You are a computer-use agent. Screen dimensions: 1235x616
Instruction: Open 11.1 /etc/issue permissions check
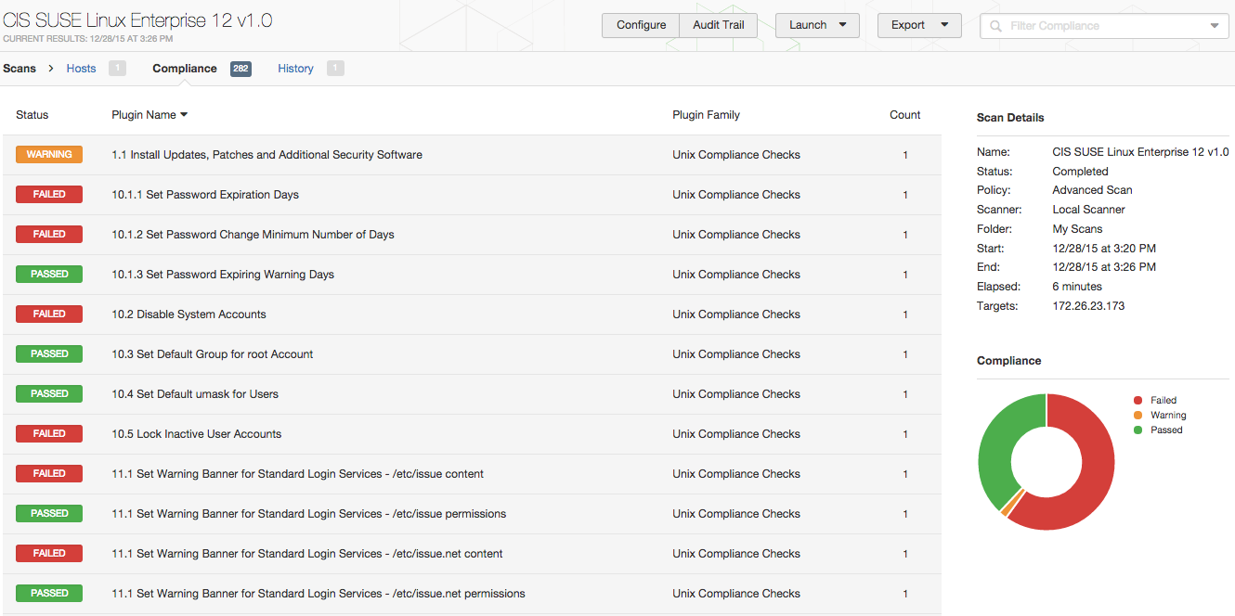coord(472,514)
